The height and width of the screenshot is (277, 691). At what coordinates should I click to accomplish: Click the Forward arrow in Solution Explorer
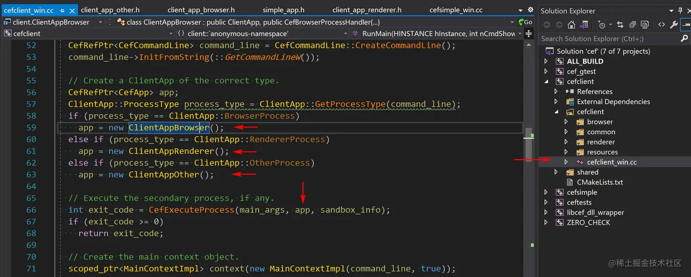click(559, 25)
